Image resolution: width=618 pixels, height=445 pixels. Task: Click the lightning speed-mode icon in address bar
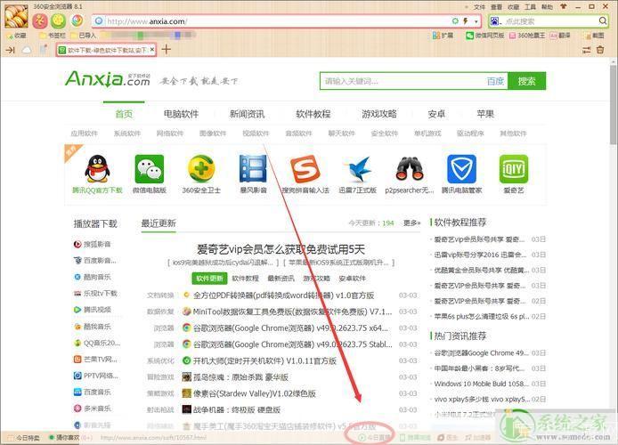tap(466, 20)
